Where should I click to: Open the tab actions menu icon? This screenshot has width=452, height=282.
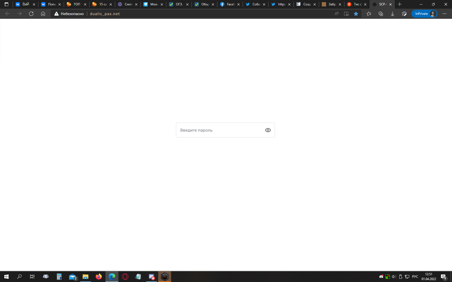pyautogui.click(x=6, y=4)
